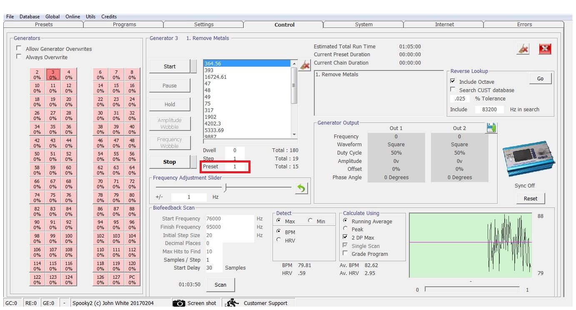The width and height of the screenshot is (576, 310).
Task: Click the Include Hz in search field 83200
Action: tap(490, 110)
